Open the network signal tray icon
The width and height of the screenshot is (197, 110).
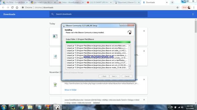click(179, 107)
